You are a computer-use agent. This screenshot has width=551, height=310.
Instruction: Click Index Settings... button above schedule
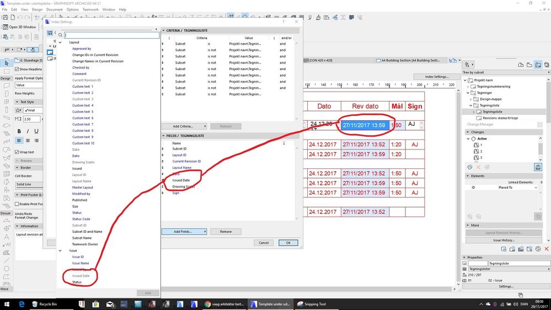click(x=436, y=77)
